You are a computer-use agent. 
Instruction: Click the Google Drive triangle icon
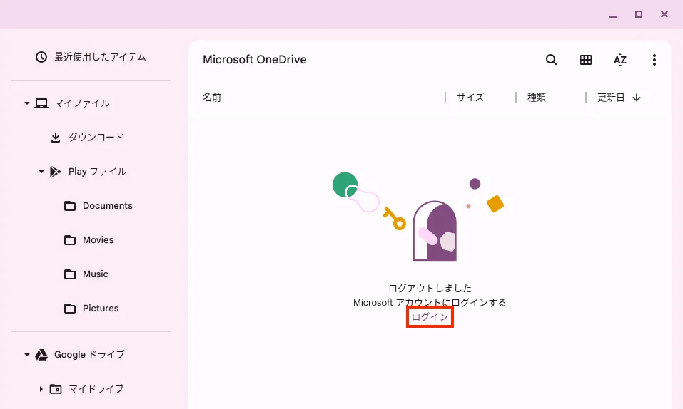pos(41,355)
